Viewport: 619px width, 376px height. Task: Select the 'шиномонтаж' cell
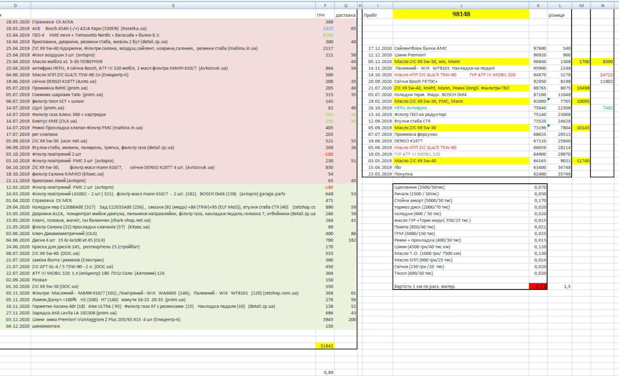[x=173, y=326]
